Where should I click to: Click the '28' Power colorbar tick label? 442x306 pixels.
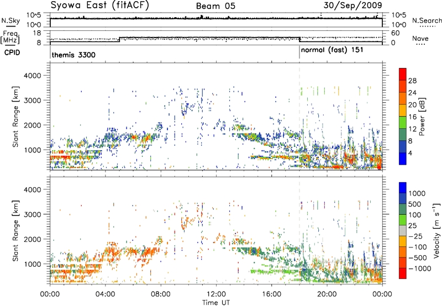pos(412,81)
